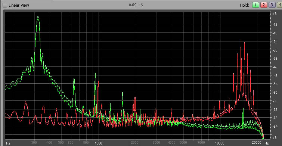The width and height of the screenshot is (282, 146).
Task: Click the 1000 frequency axis label
Action: point(98,143)
